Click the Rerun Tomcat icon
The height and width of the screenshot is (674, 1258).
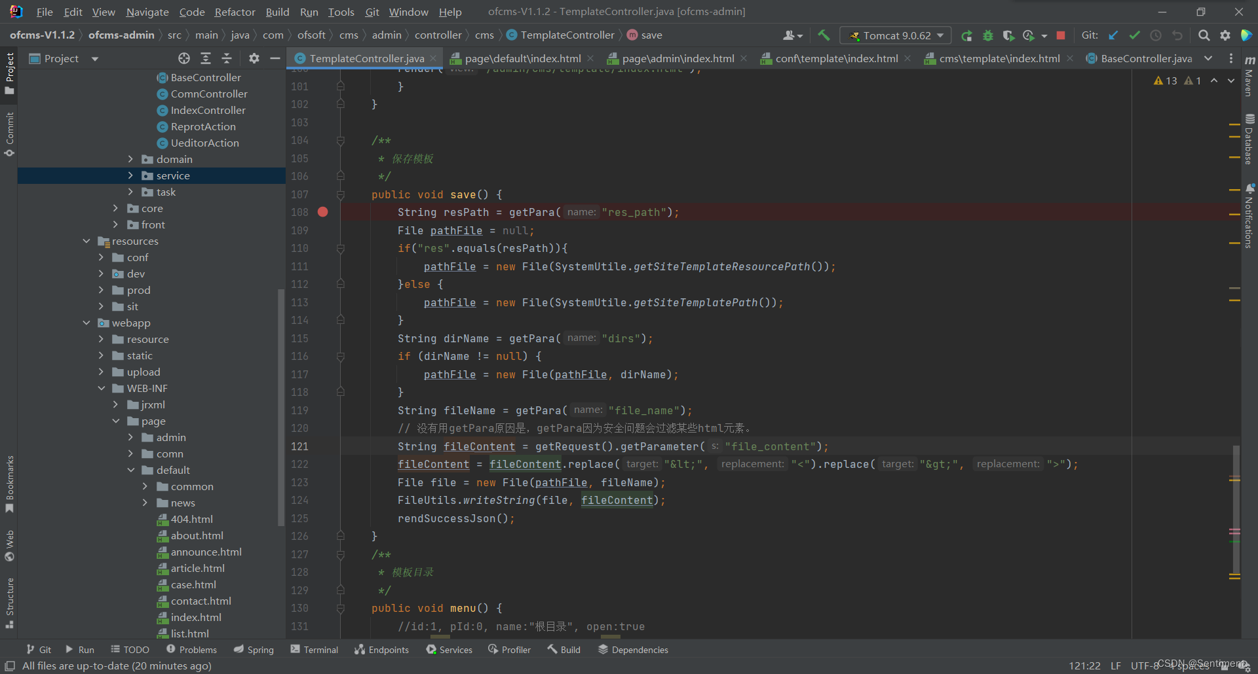point(966,35)
